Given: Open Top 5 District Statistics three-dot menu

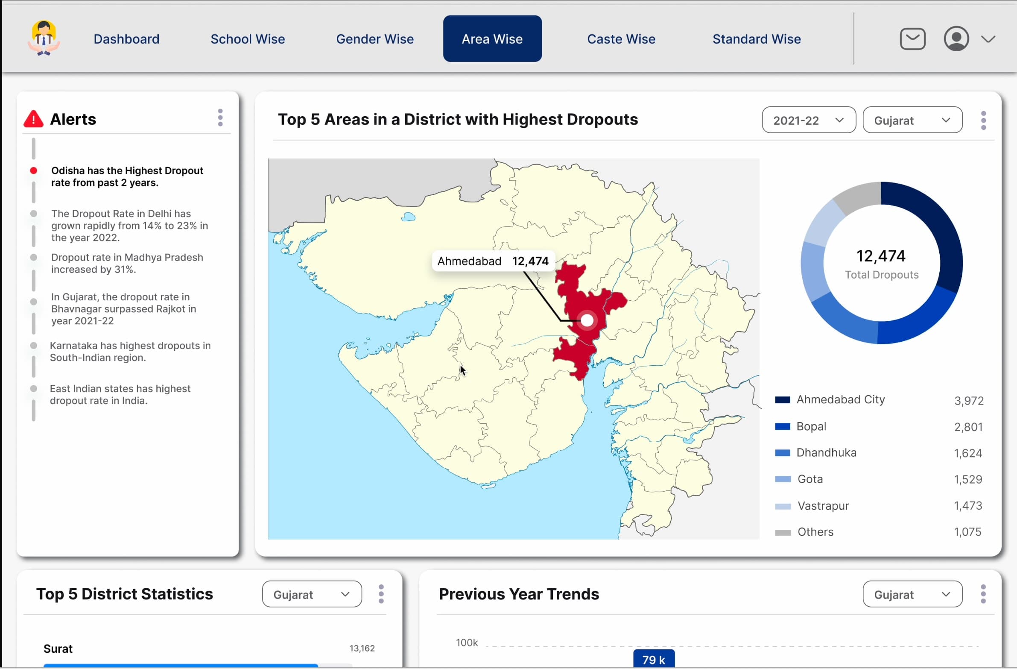Looking at the screenshot, I should [381, 594].
